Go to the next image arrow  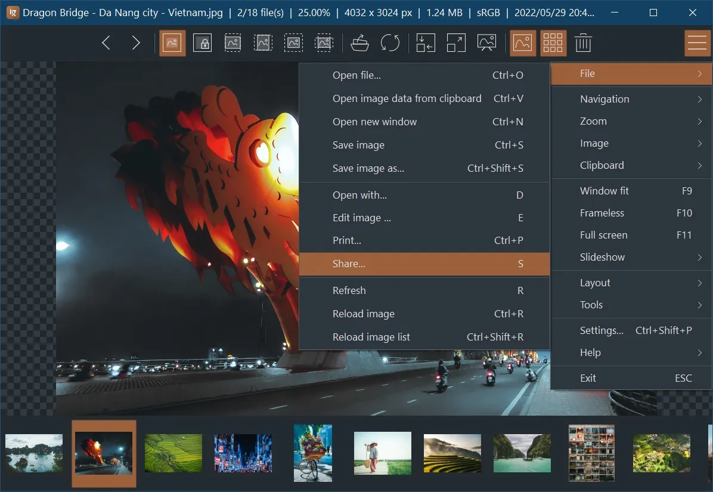click(x=135, y=43)
